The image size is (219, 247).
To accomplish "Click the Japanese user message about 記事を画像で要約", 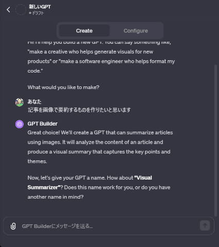I will click(79, 110).
